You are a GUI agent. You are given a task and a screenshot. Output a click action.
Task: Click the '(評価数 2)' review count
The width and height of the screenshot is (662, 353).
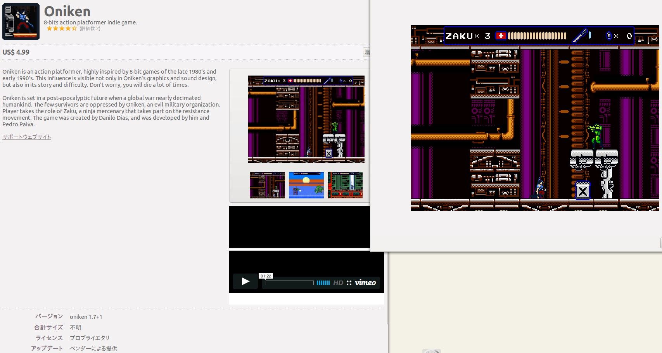point(90,28)
